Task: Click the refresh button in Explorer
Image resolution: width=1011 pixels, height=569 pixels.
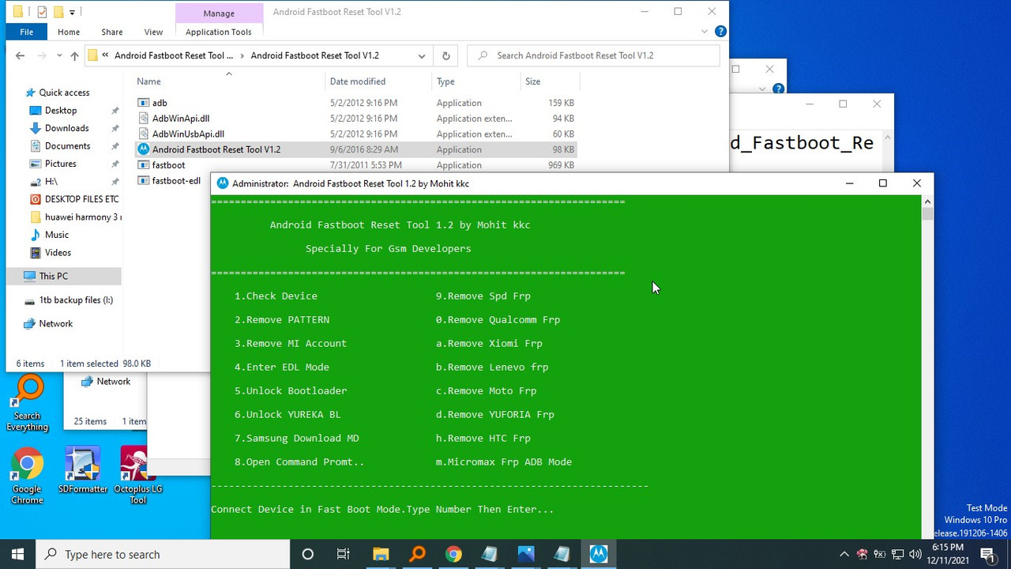Action: coord(445,56)
